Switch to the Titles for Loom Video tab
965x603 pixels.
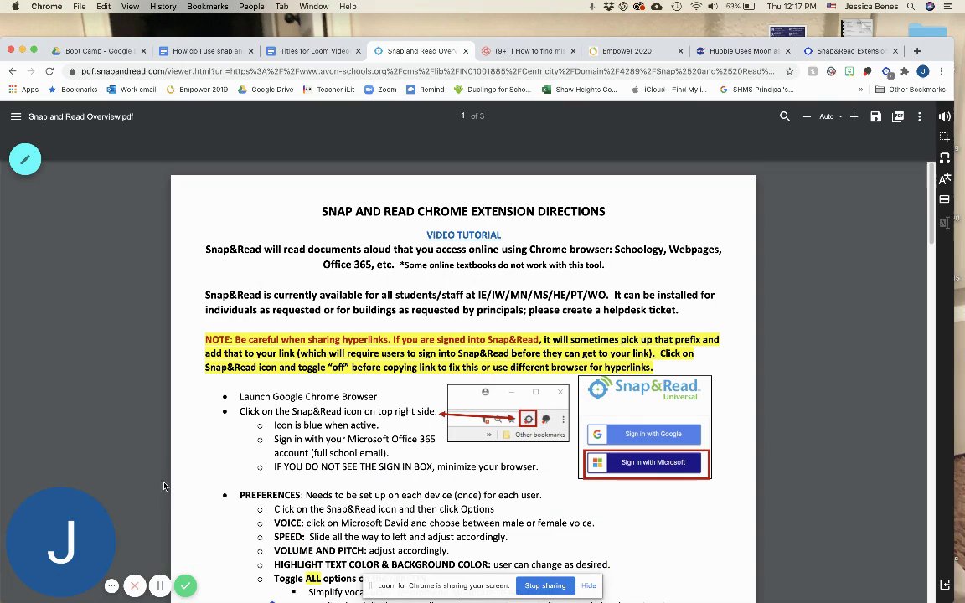coord(313,51)
